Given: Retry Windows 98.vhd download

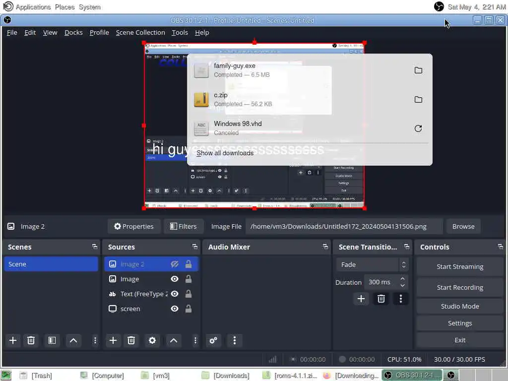Looking at the screenshot, I should point(418,128).
